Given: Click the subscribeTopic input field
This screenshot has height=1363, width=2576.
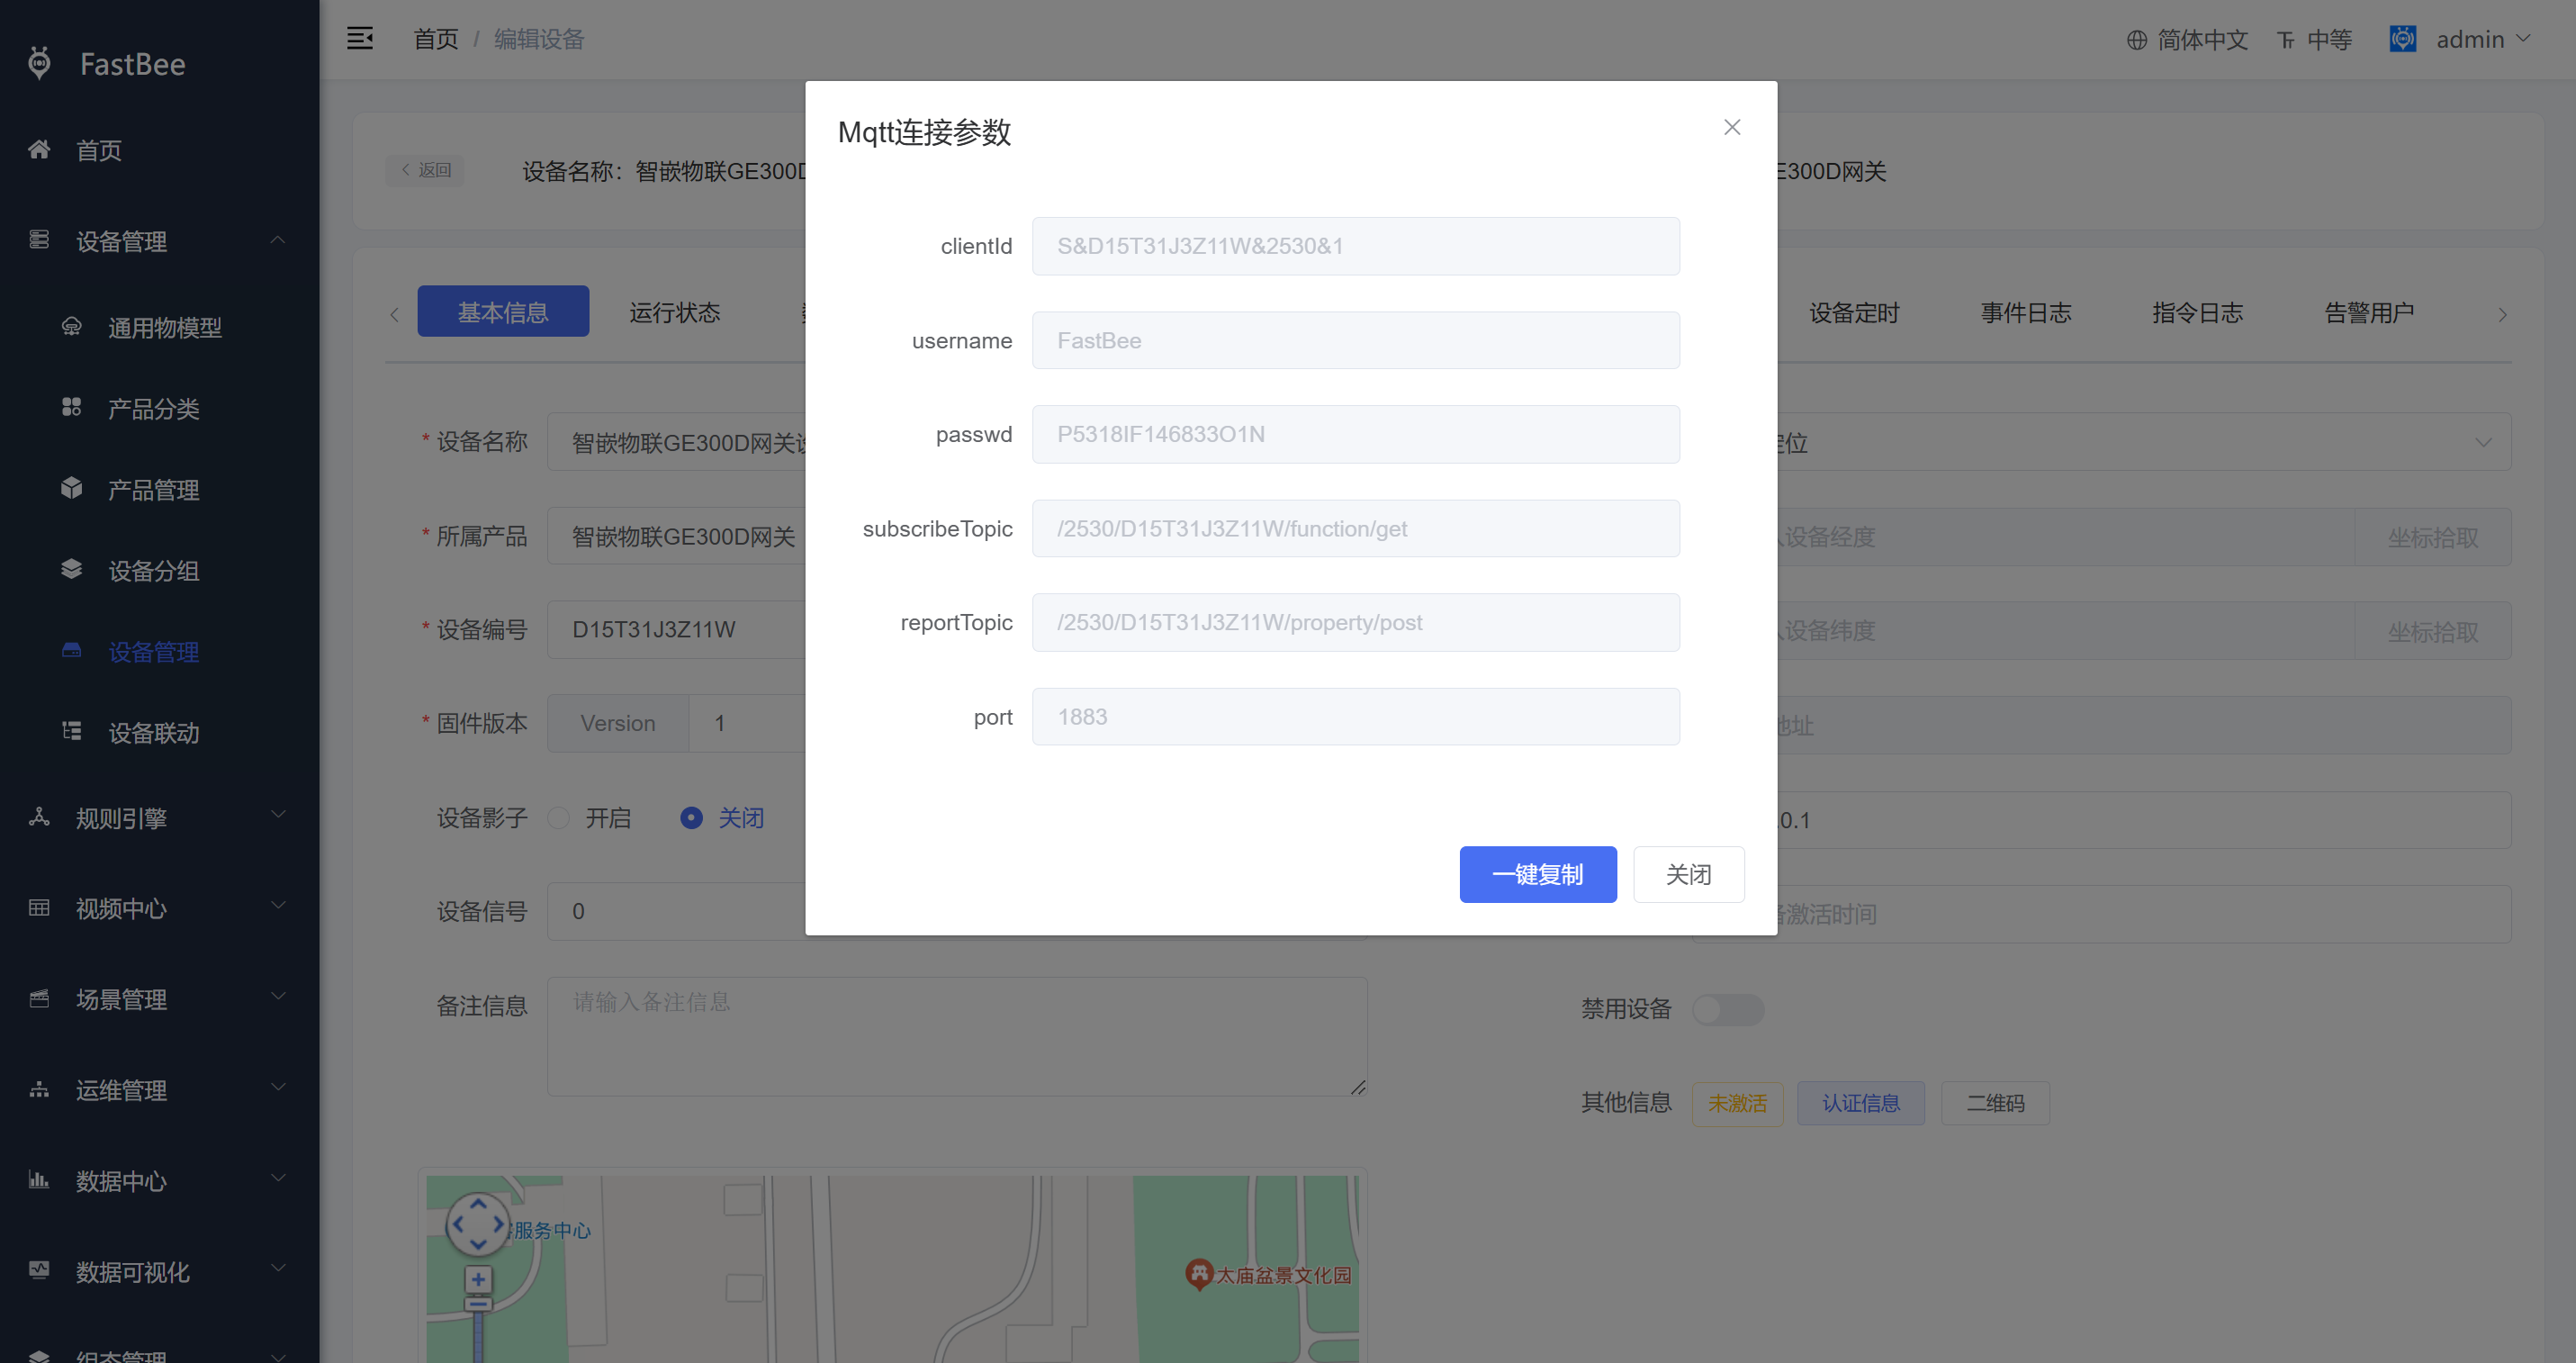Looking at the screenshot, I should pos(1356,529).
